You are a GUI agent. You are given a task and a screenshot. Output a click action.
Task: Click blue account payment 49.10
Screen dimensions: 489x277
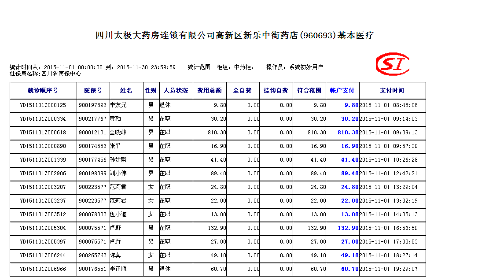coord(350,255)
